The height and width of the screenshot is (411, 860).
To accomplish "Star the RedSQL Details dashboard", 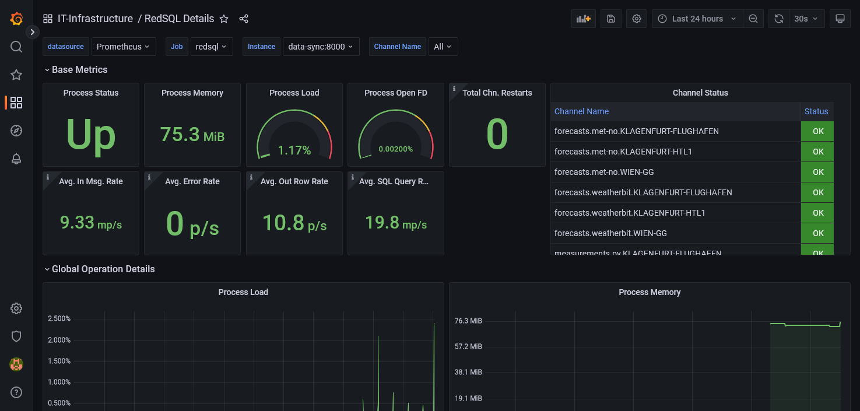I will click(224, 18).
